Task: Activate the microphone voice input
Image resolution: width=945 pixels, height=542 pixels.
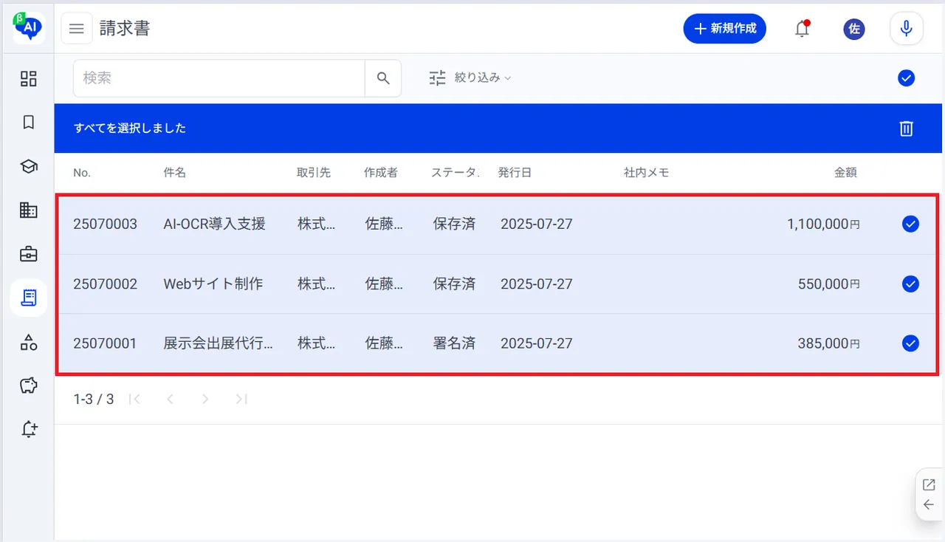Action: (907, 29)
